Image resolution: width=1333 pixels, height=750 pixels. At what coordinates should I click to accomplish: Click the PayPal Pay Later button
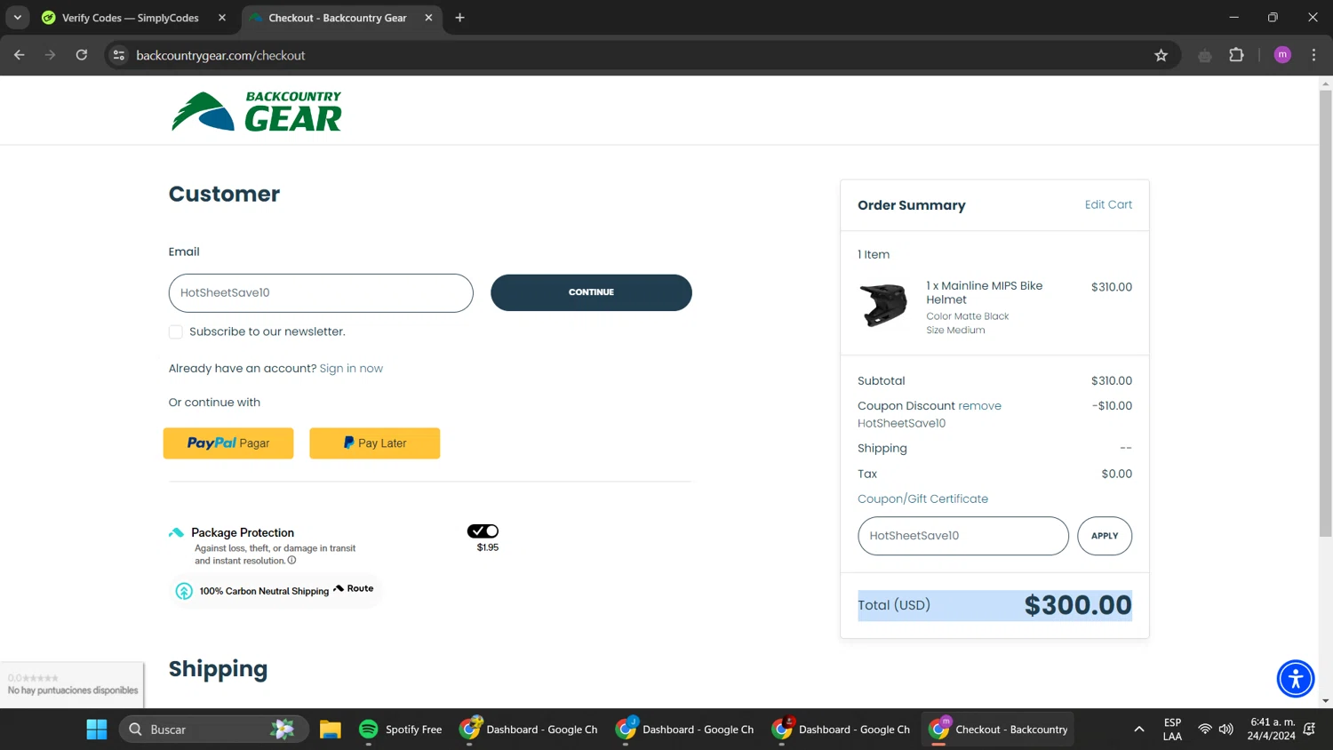pos(374,443)
